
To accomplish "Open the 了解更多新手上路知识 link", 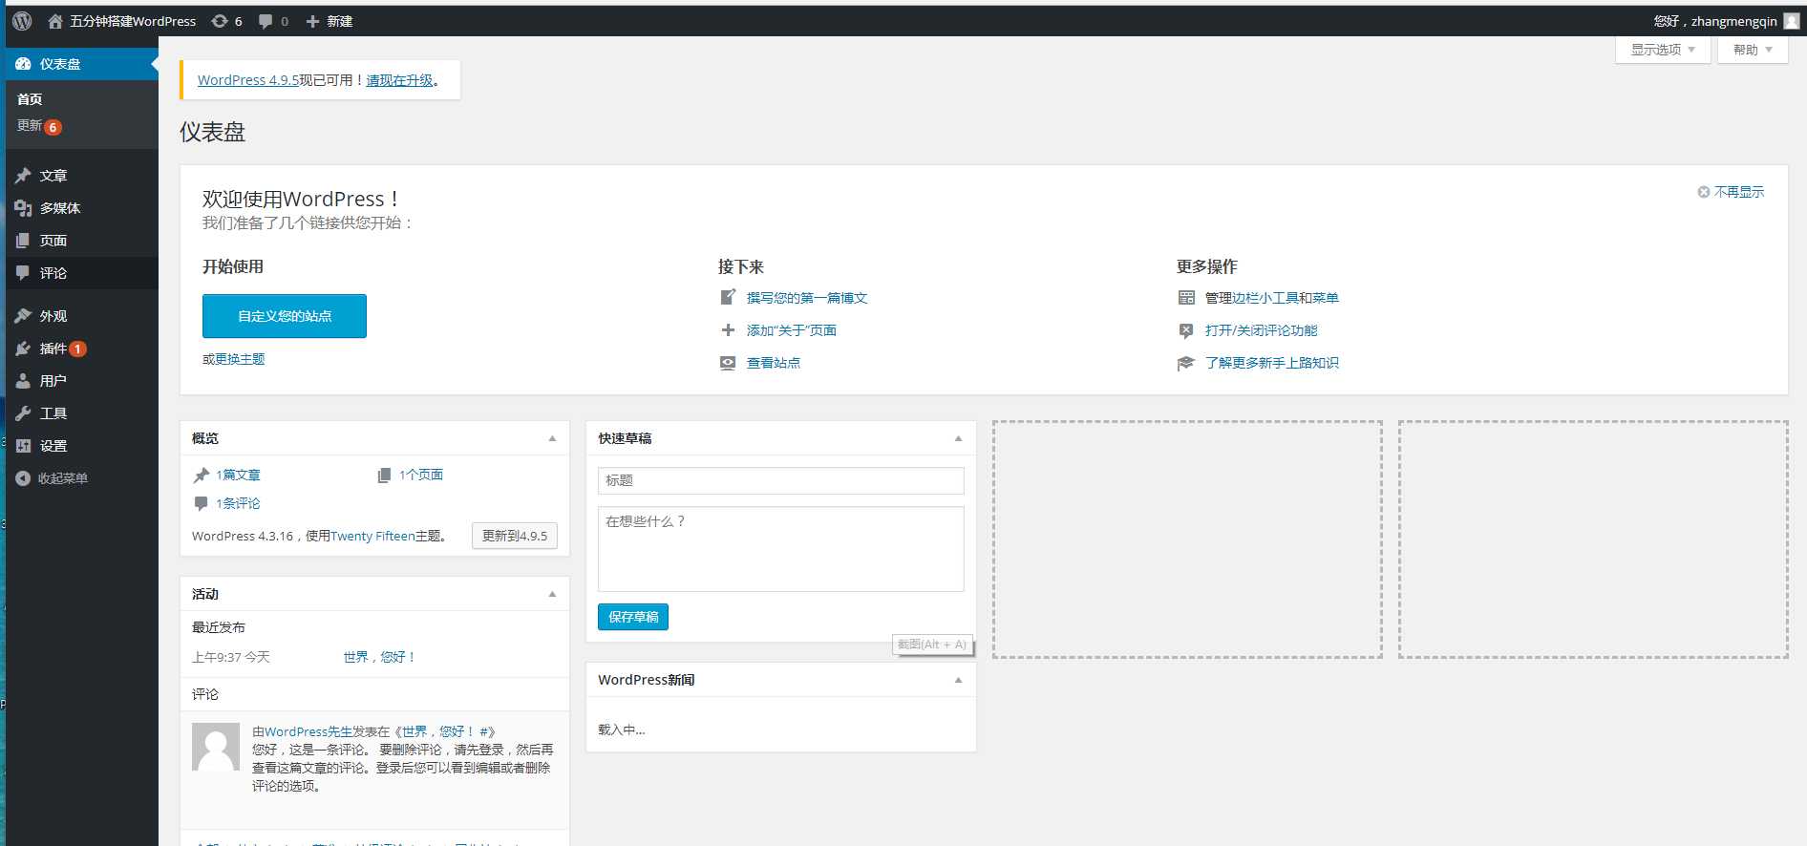I will tap(1272, 363).
